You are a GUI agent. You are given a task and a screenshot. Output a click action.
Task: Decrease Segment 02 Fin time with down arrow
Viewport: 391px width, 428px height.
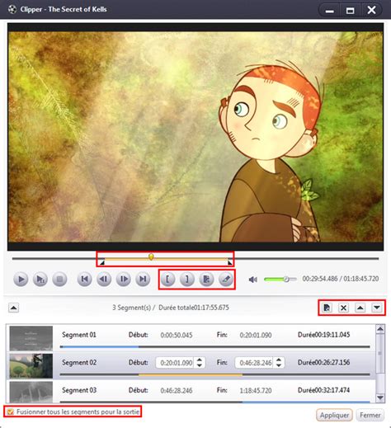pyautogui.click(x=279, y=366)
